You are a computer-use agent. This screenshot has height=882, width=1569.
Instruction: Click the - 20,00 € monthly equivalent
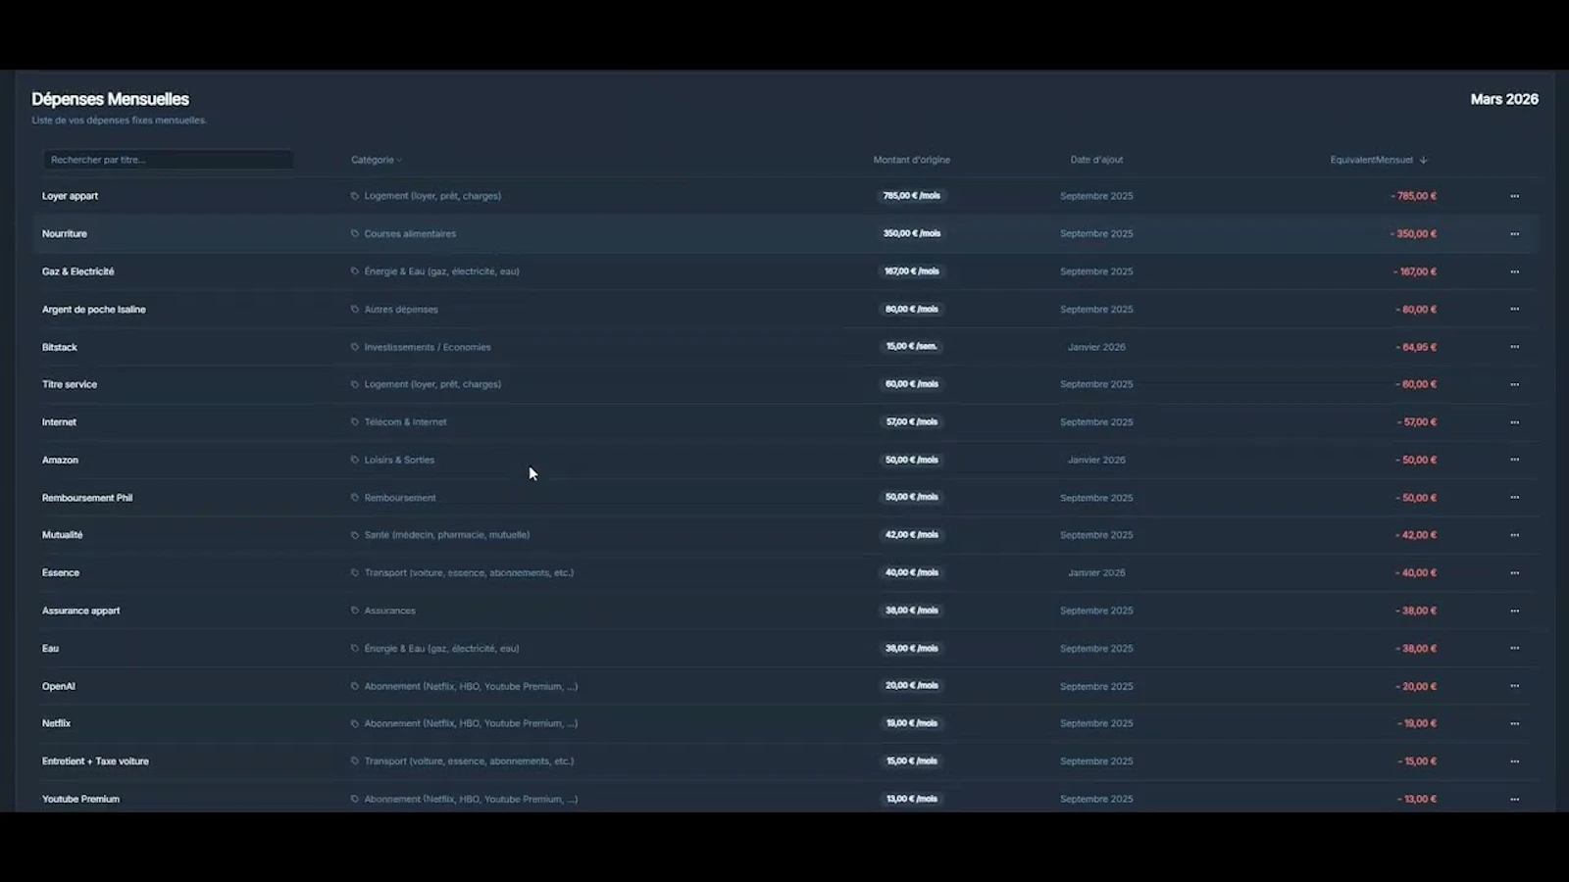coord(1416,686)
